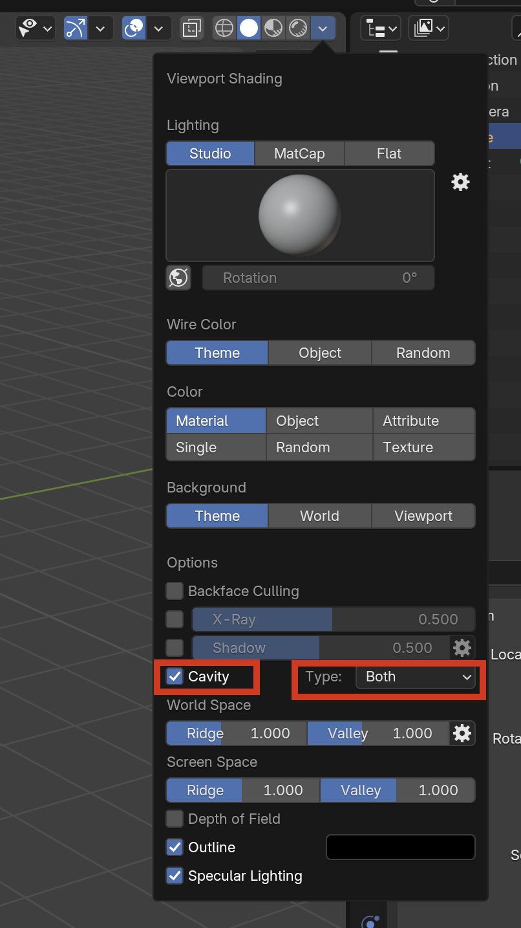Set Color to Single

pyautogui.click(x=216, y=447)
